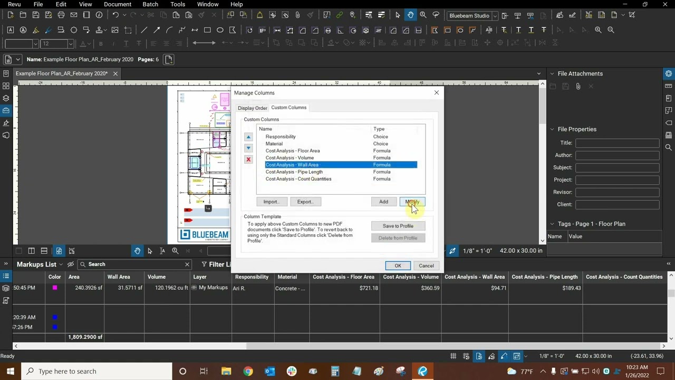Click the Zoom Out magnifier in the second toolbar row
This screenshot has height=380, width=675.
point(611,30)
